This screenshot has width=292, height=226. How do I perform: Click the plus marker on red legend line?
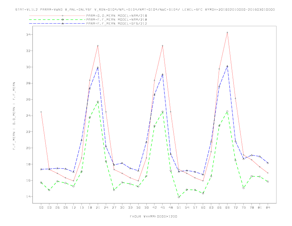tap(63, 16)
